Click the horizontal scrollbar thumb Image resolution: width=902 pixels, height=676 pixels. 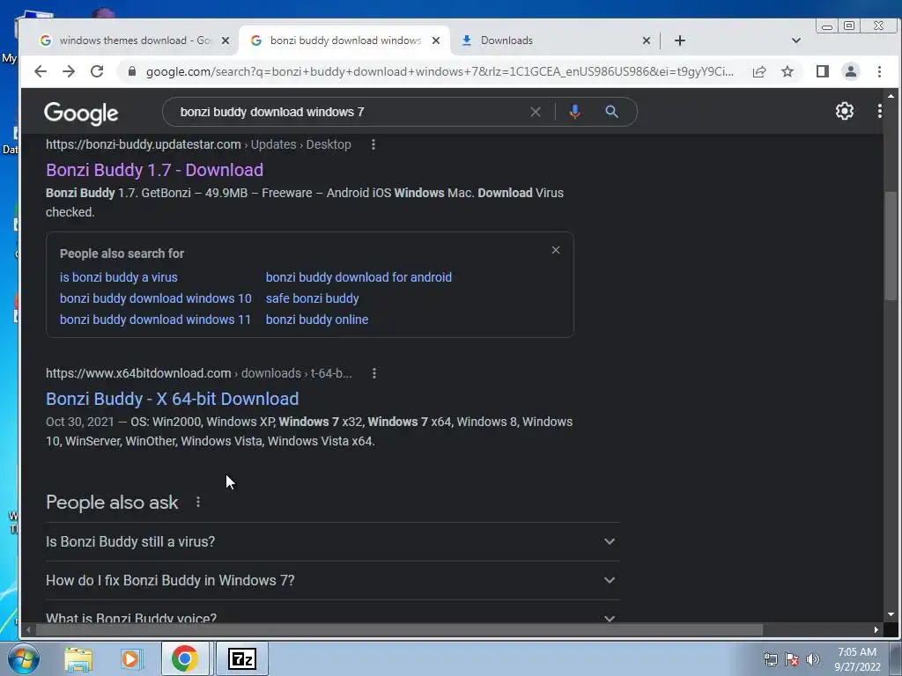point(399,630)
